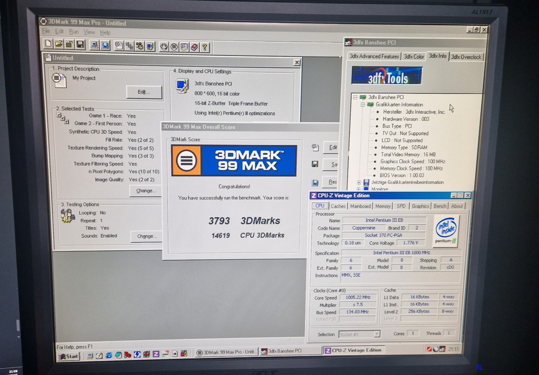Close the Untitled project subwindow
This screenshot has width=539, height=375.
click(297, 62)
